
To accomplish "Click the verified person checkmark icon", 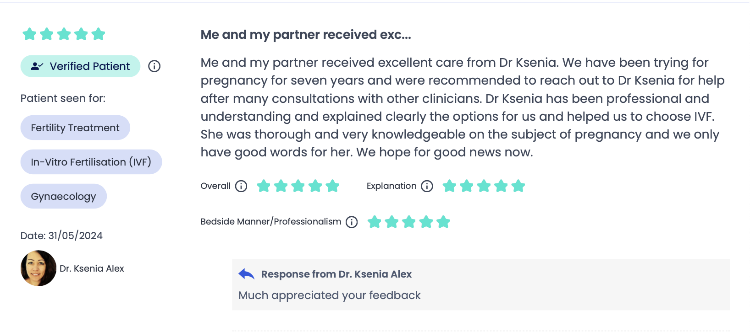I will click(37, 66).
